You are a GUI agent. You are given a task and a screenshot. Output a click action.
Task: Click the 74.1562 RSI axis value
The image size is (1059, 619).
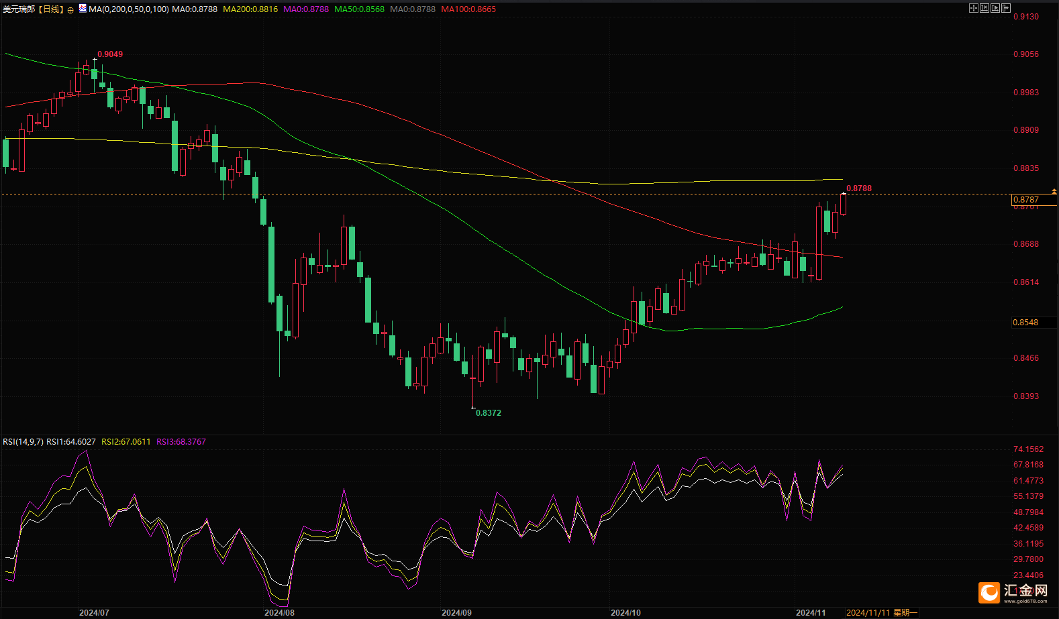click(x=1028, y=449)
